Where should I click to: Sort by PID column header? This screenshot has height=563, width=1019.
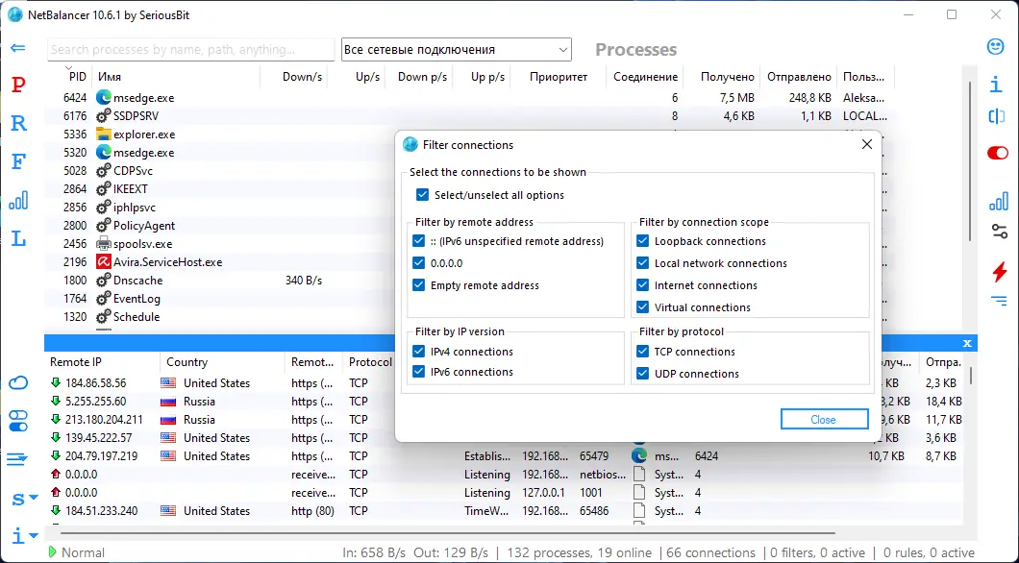(x=77, y=77)
